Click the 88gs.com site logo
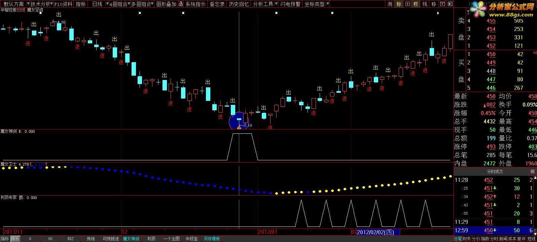537x242 pixels. [x=502, y=10]
